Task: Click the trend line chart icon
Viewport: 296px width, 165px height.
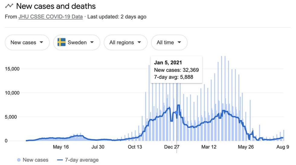Action: pos(9,6)
